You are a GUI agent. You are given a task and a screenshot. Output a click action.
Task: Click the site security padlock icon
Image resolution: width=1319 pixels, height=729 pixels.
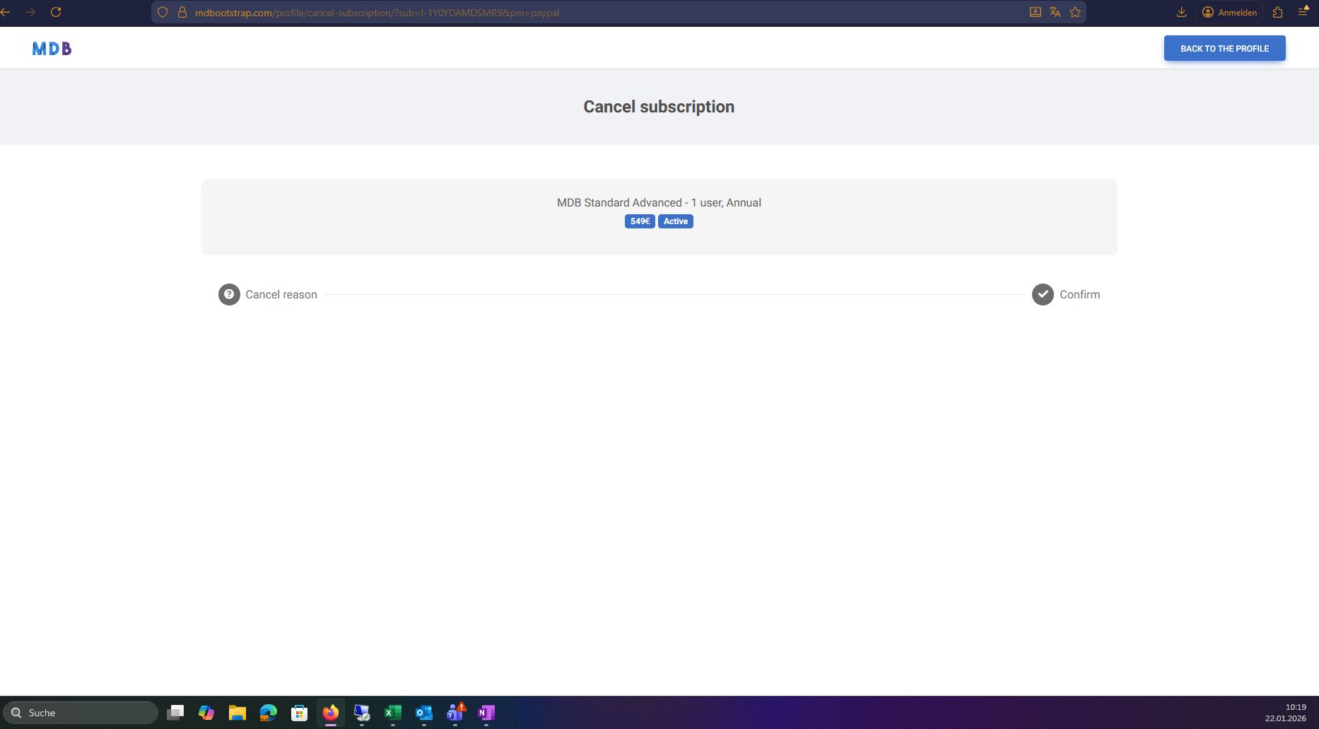[182, 13]
